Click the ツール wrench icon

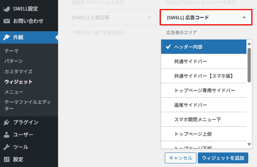pyautogui.click(x=7, y=147)
